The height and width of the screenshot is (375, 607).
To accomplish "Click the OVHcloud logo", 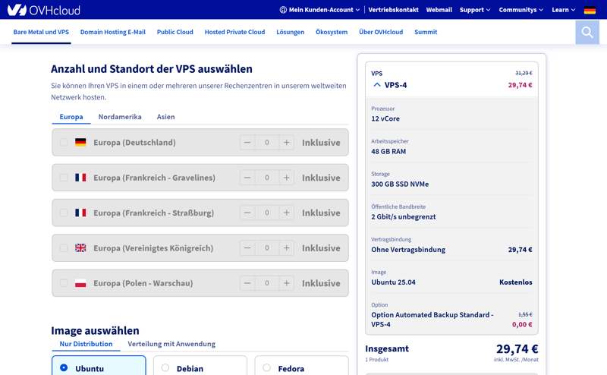I will tap(43, 10).
